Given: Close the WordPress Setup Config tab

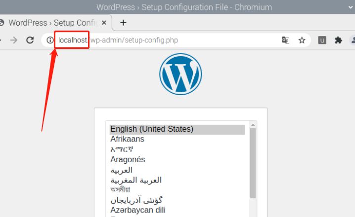Looking at the screenshot, I should (104, 23).
